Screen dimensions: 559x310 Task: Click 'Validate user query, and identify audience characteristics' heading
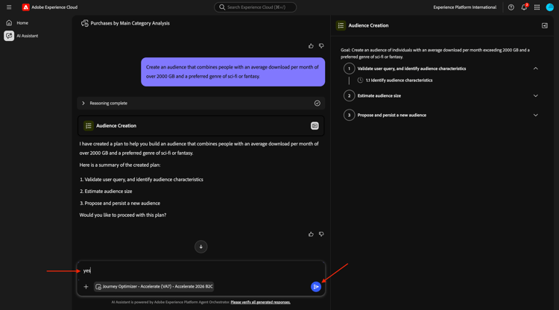(411, 69)
